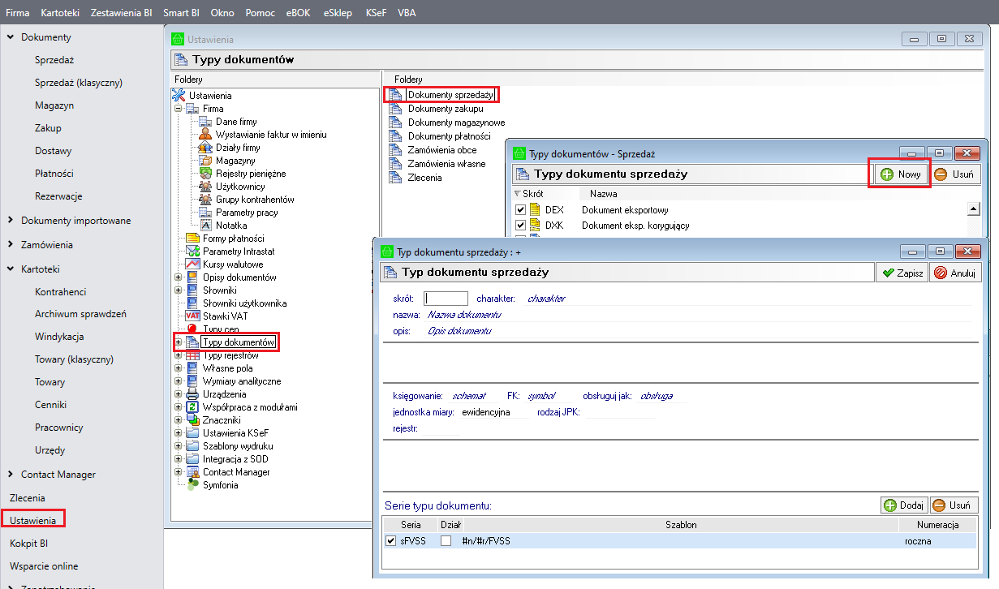Open the Kartoteki menu
The height and width of the screenshot is (589, 999).
pyautogui.click(x=59, y=13)
